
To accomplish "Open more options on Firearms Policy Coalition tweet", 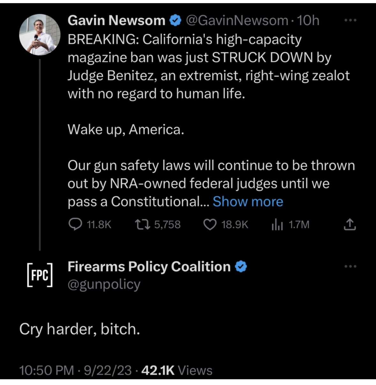I will coord(350,266).
